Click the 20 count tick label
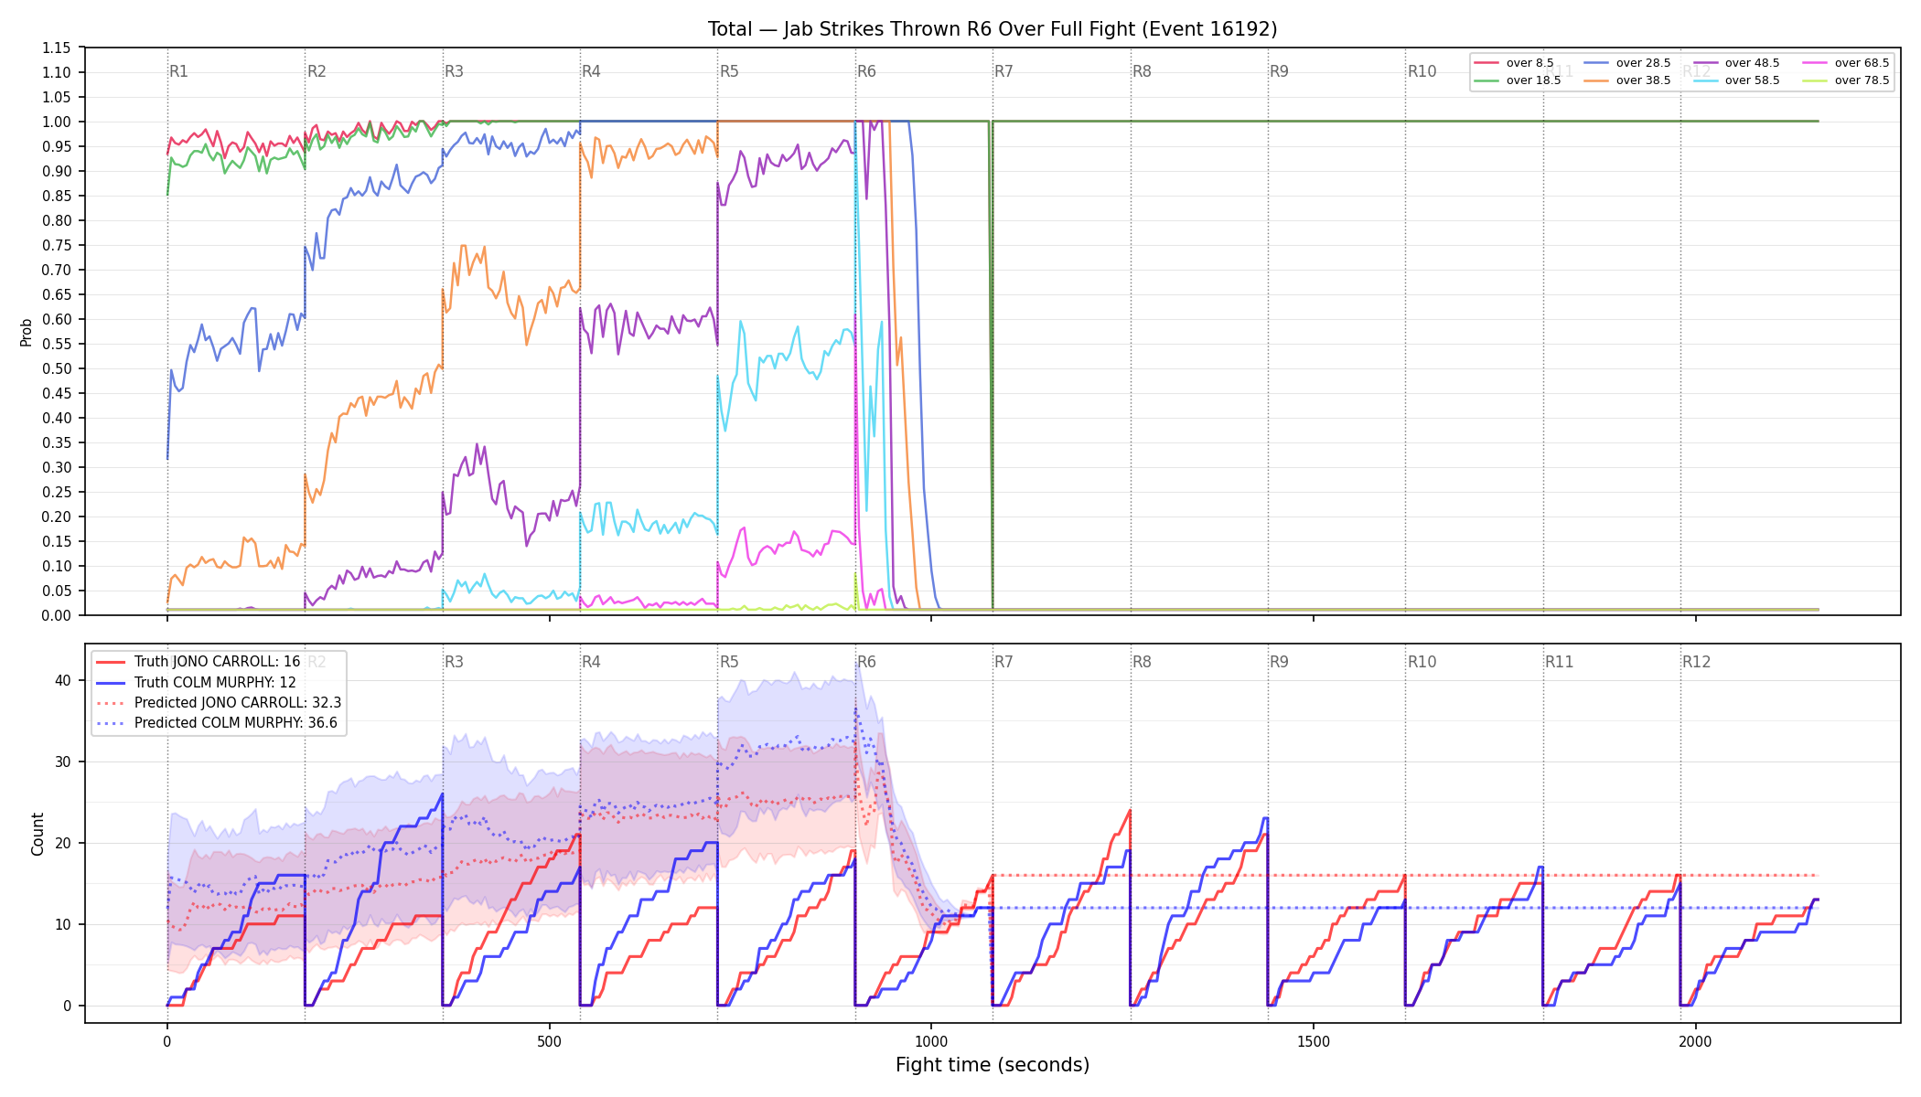 [x=63, y=843]
